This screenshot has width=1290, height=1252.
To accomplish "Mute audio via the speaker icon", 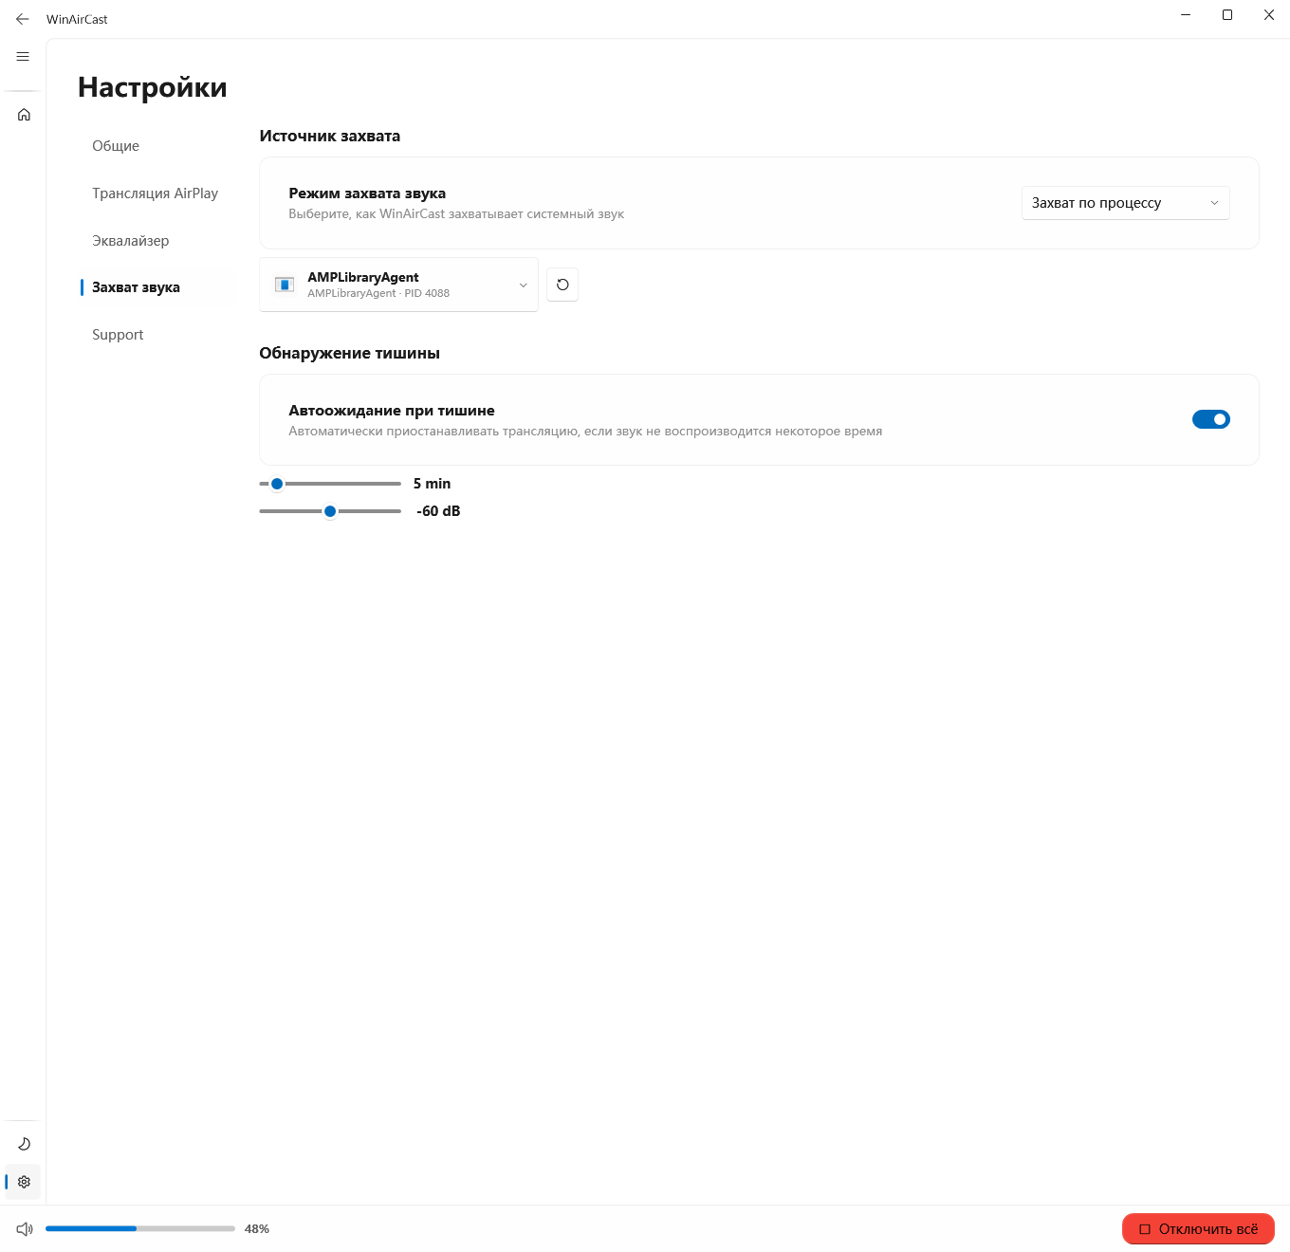I will [x=25, y=1229].
